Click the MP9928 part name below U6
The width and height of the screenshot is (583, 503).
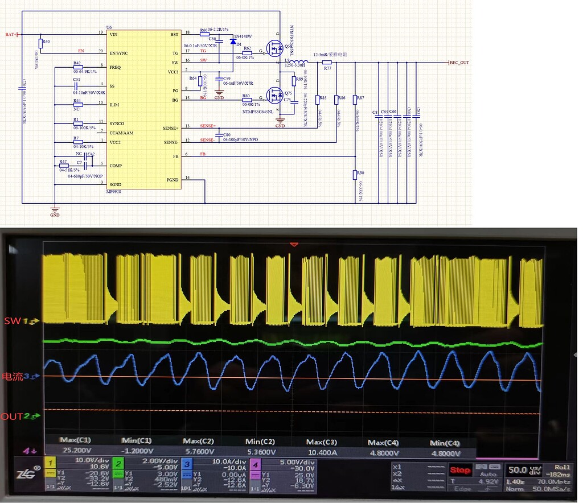[114, 192]
